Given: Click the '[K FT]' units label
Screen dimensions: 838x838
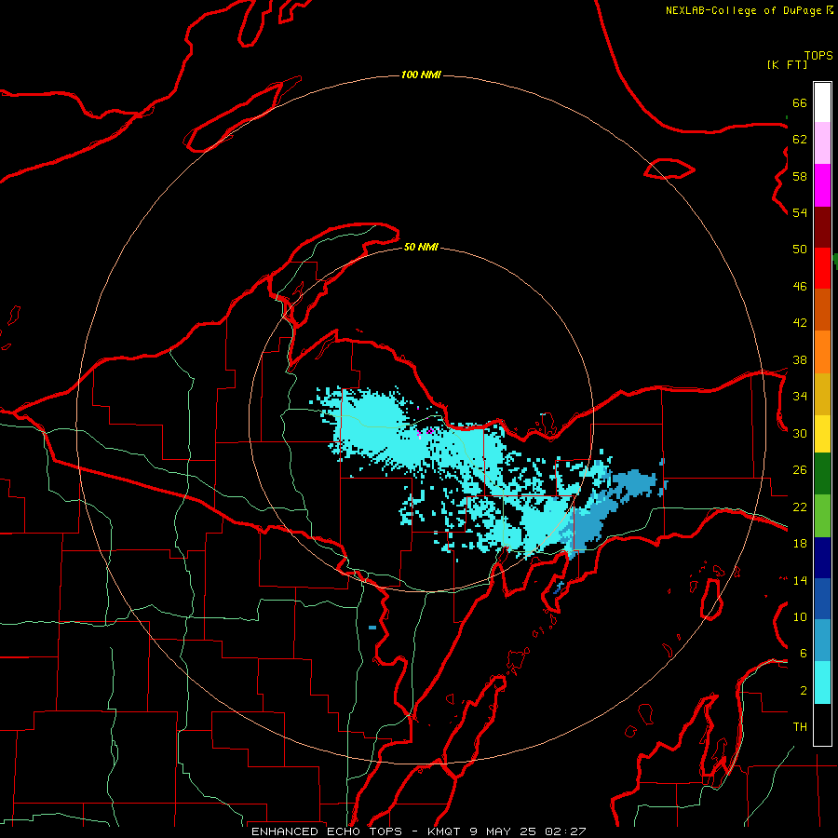Looking at the screenshot, I should (x=787, y=64).
